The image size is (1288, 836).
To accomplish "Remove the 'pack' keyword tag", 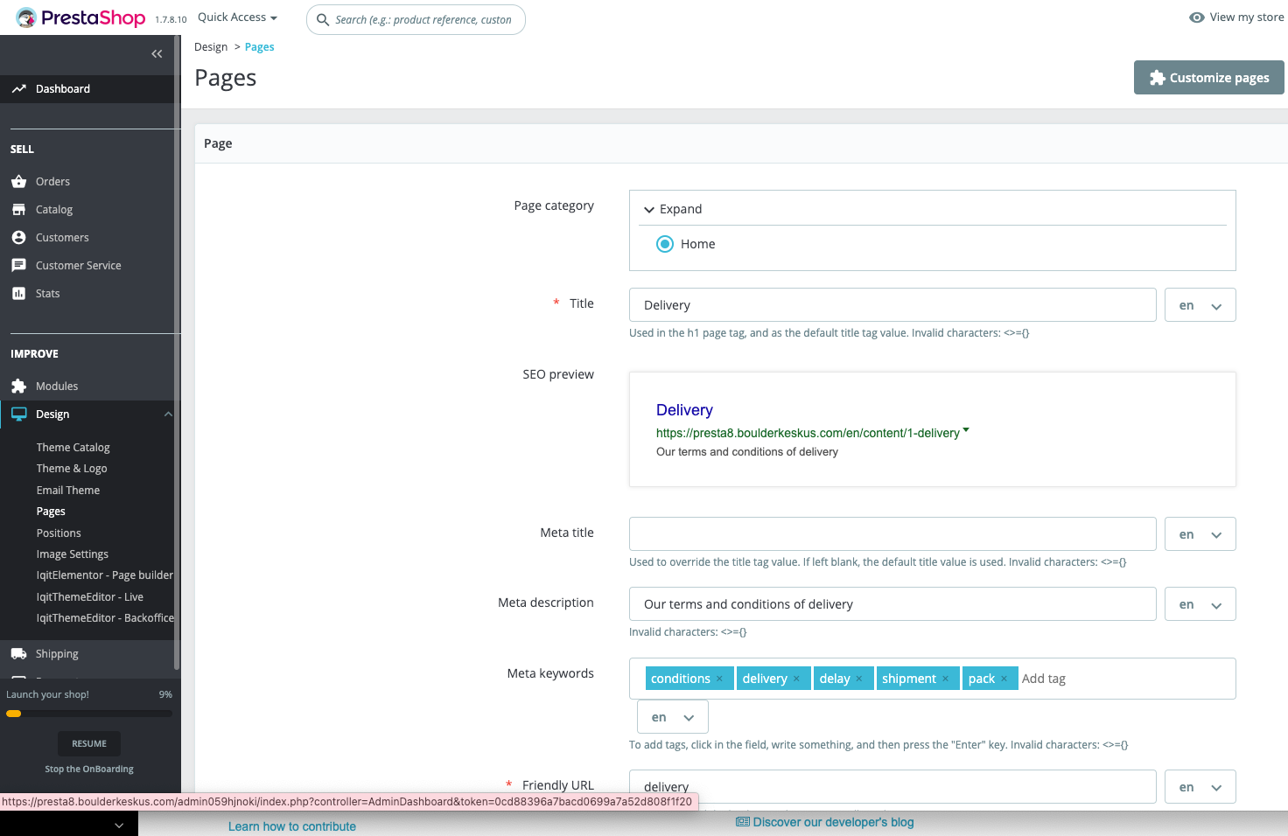I will (x=1004, y=679).
